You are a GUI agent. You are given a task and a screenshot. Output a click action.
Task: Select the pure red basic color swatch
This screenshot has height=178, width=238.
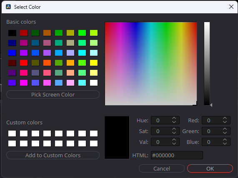(x=24, y=63)
